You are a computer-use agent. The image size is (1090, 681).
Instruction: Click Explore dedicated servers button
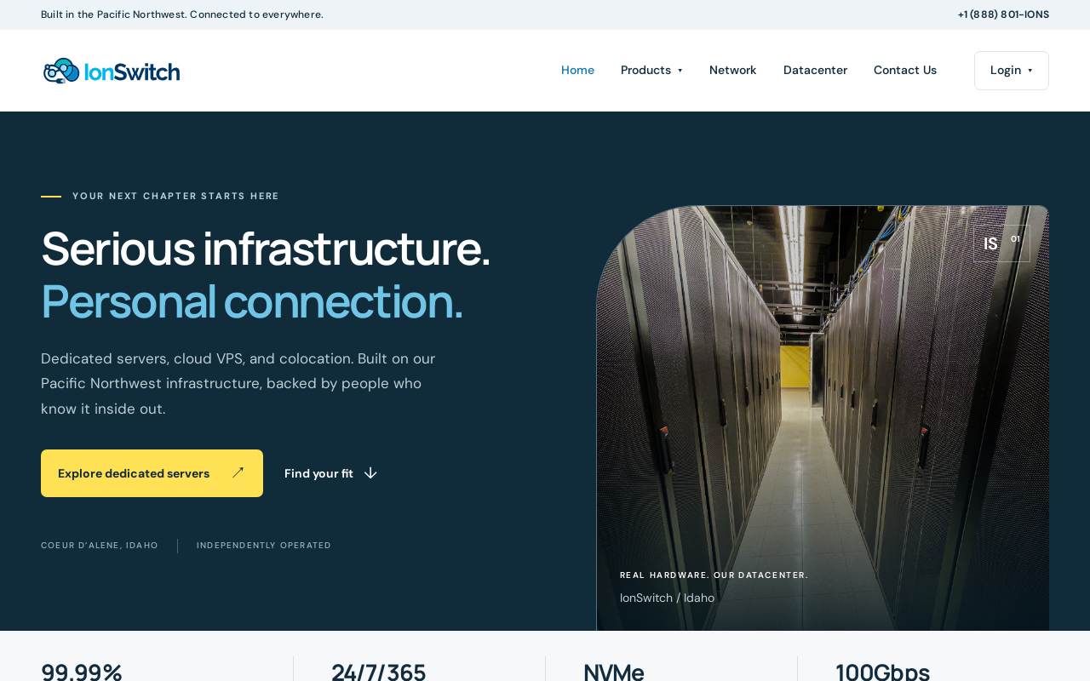[152, 473]
